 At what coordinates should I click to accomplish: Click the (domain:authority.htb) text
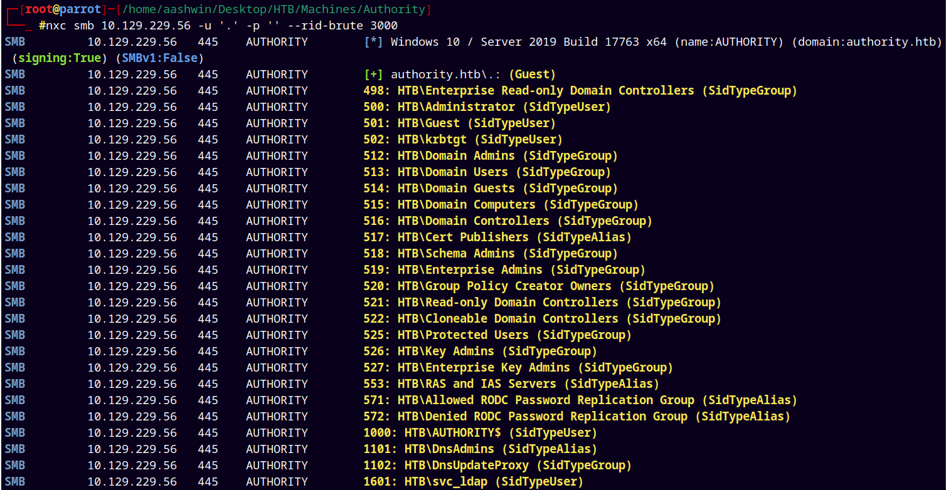[x=867, y=42]
